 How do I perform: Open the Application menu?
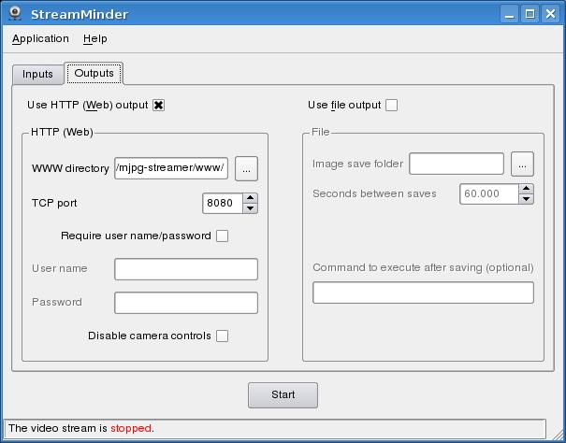tap(40, 38)
